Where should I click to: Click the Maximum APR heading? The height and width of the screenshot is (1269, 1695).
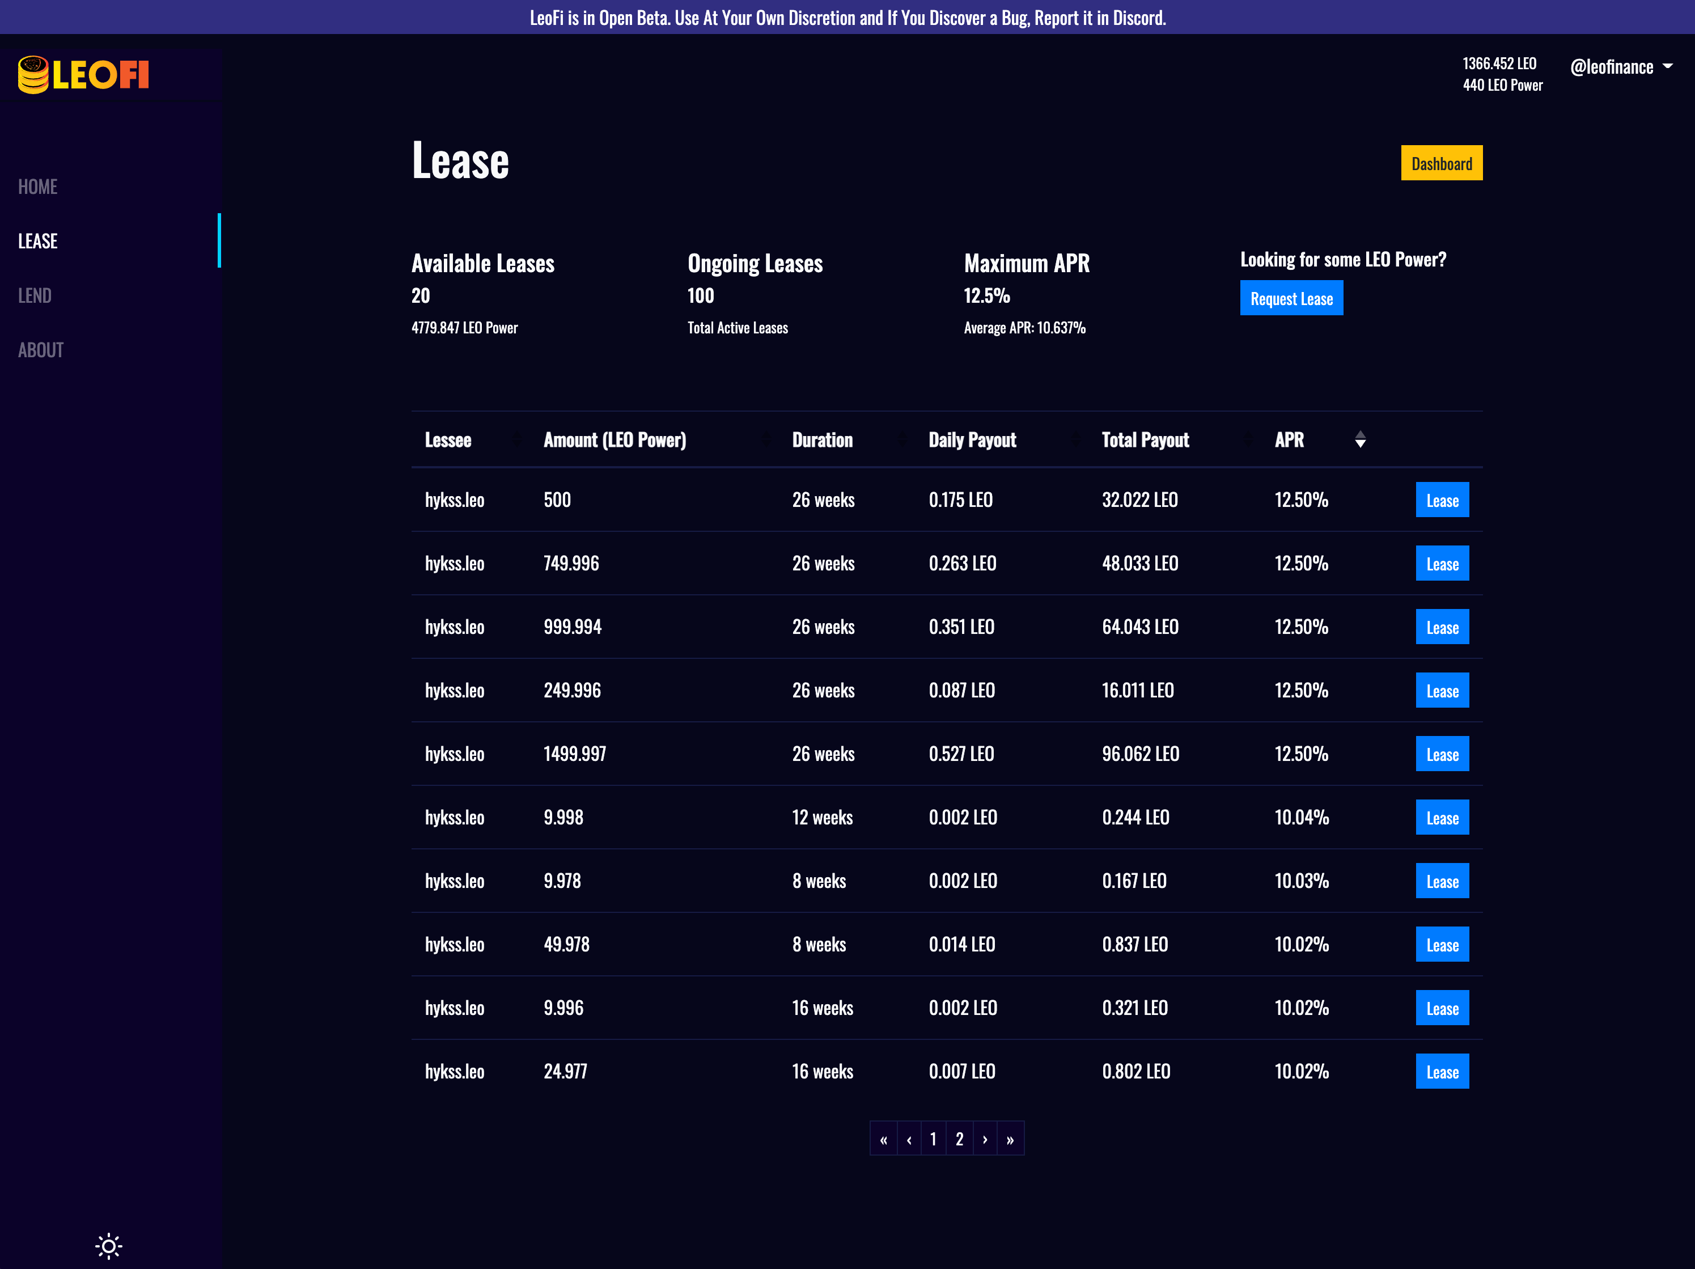coord(1027,264)
